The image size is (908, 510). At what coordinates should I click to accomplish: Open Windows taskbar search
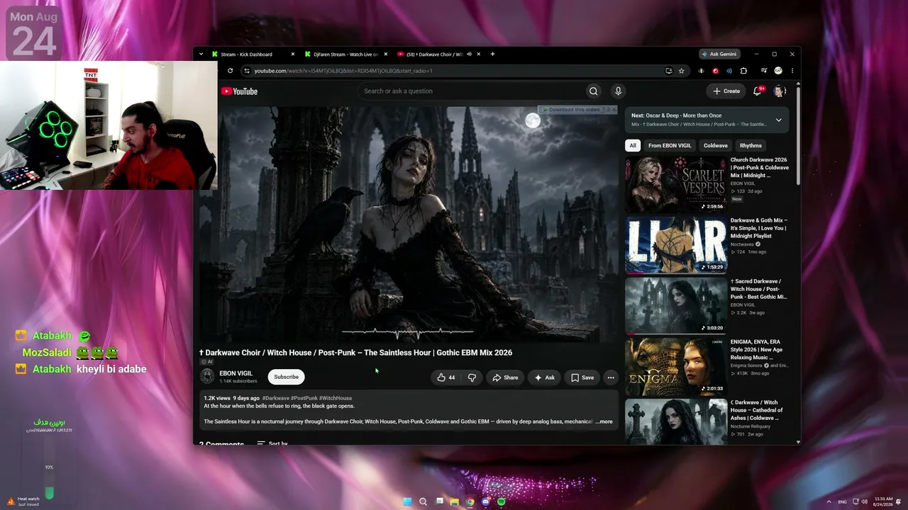pos(423,501)
